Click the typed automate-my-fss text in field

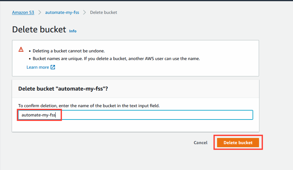[x=39, y=115]
